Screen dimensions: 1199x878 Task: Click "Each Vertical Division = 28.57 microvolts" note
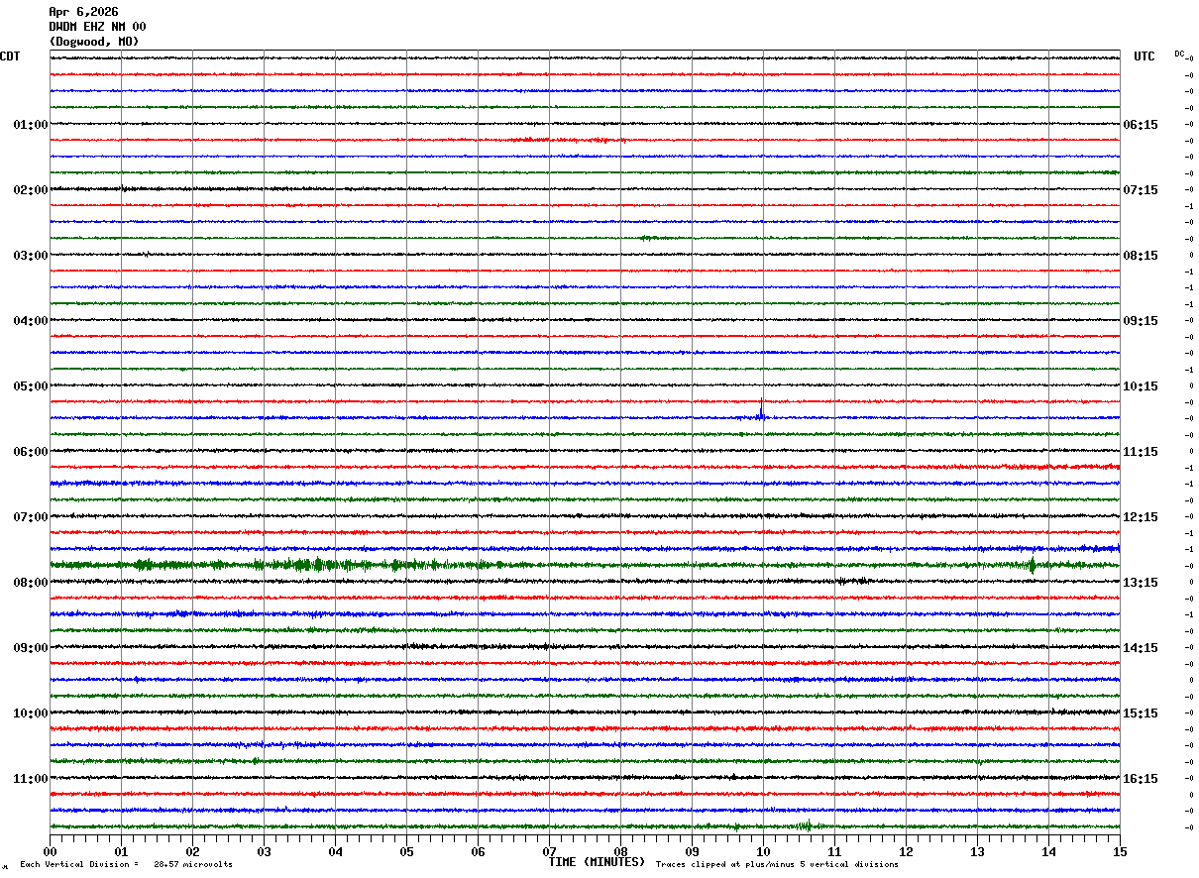(x=126, y=865)
